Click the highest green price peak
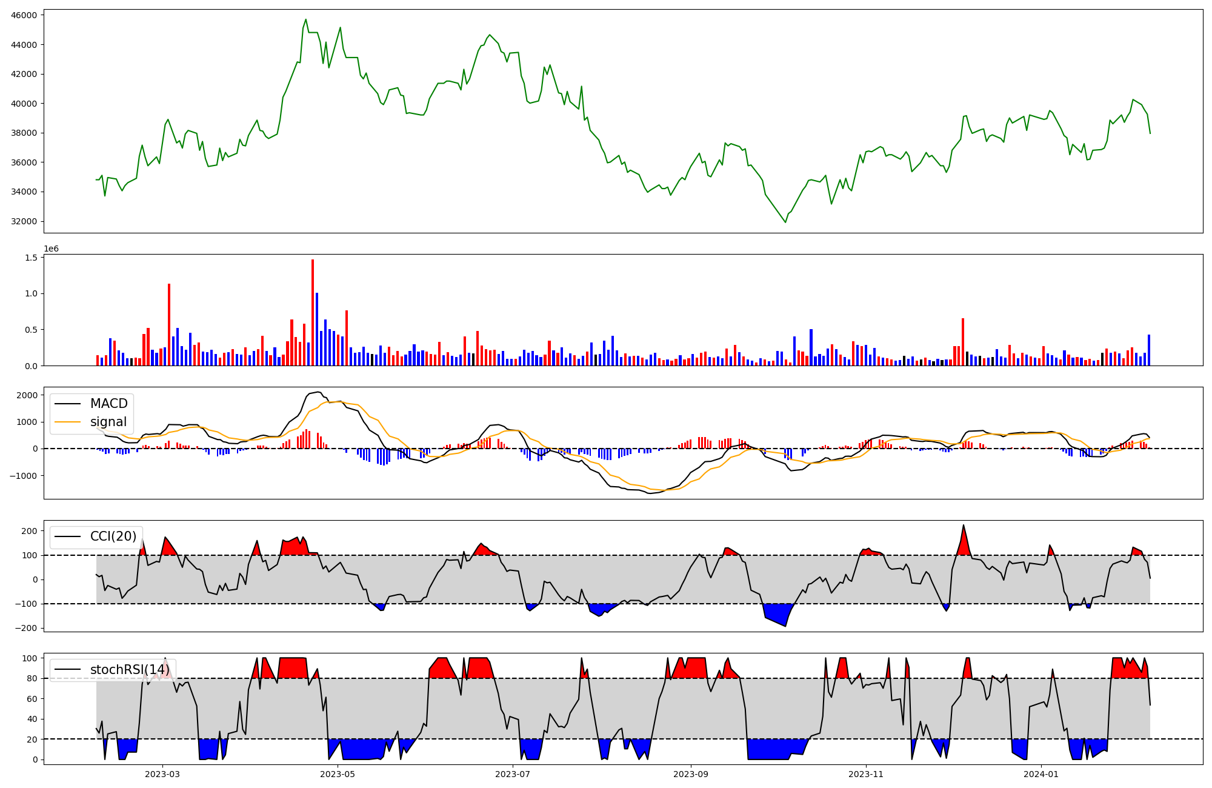 tap(305, 20)
